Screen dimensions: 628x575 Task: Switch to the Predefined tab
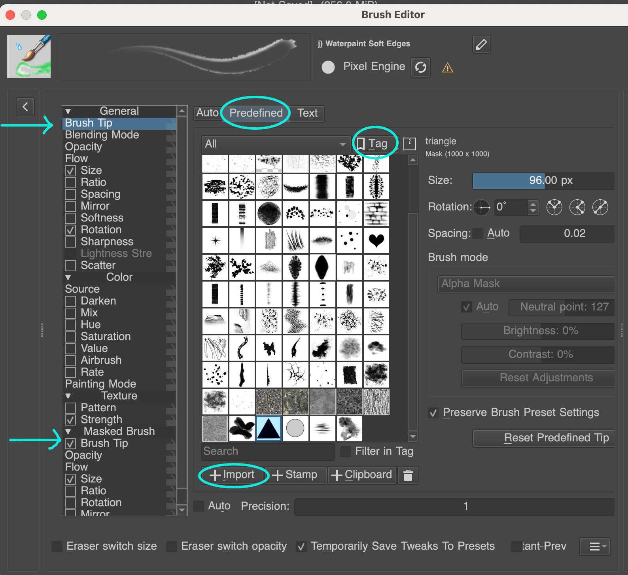click(x=256, y=113)
